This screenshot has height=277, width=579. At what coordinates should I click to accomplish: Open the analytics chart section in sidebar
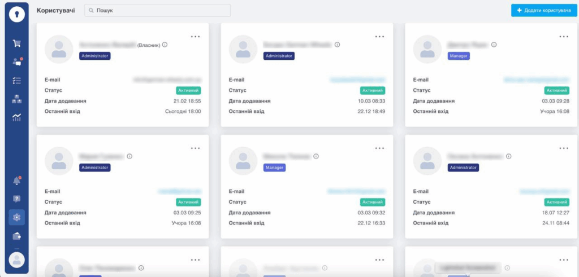point(17,117)
